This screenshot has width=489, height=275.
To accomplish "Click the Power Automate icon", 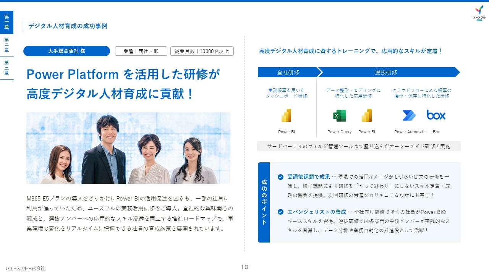I will 409,115.
